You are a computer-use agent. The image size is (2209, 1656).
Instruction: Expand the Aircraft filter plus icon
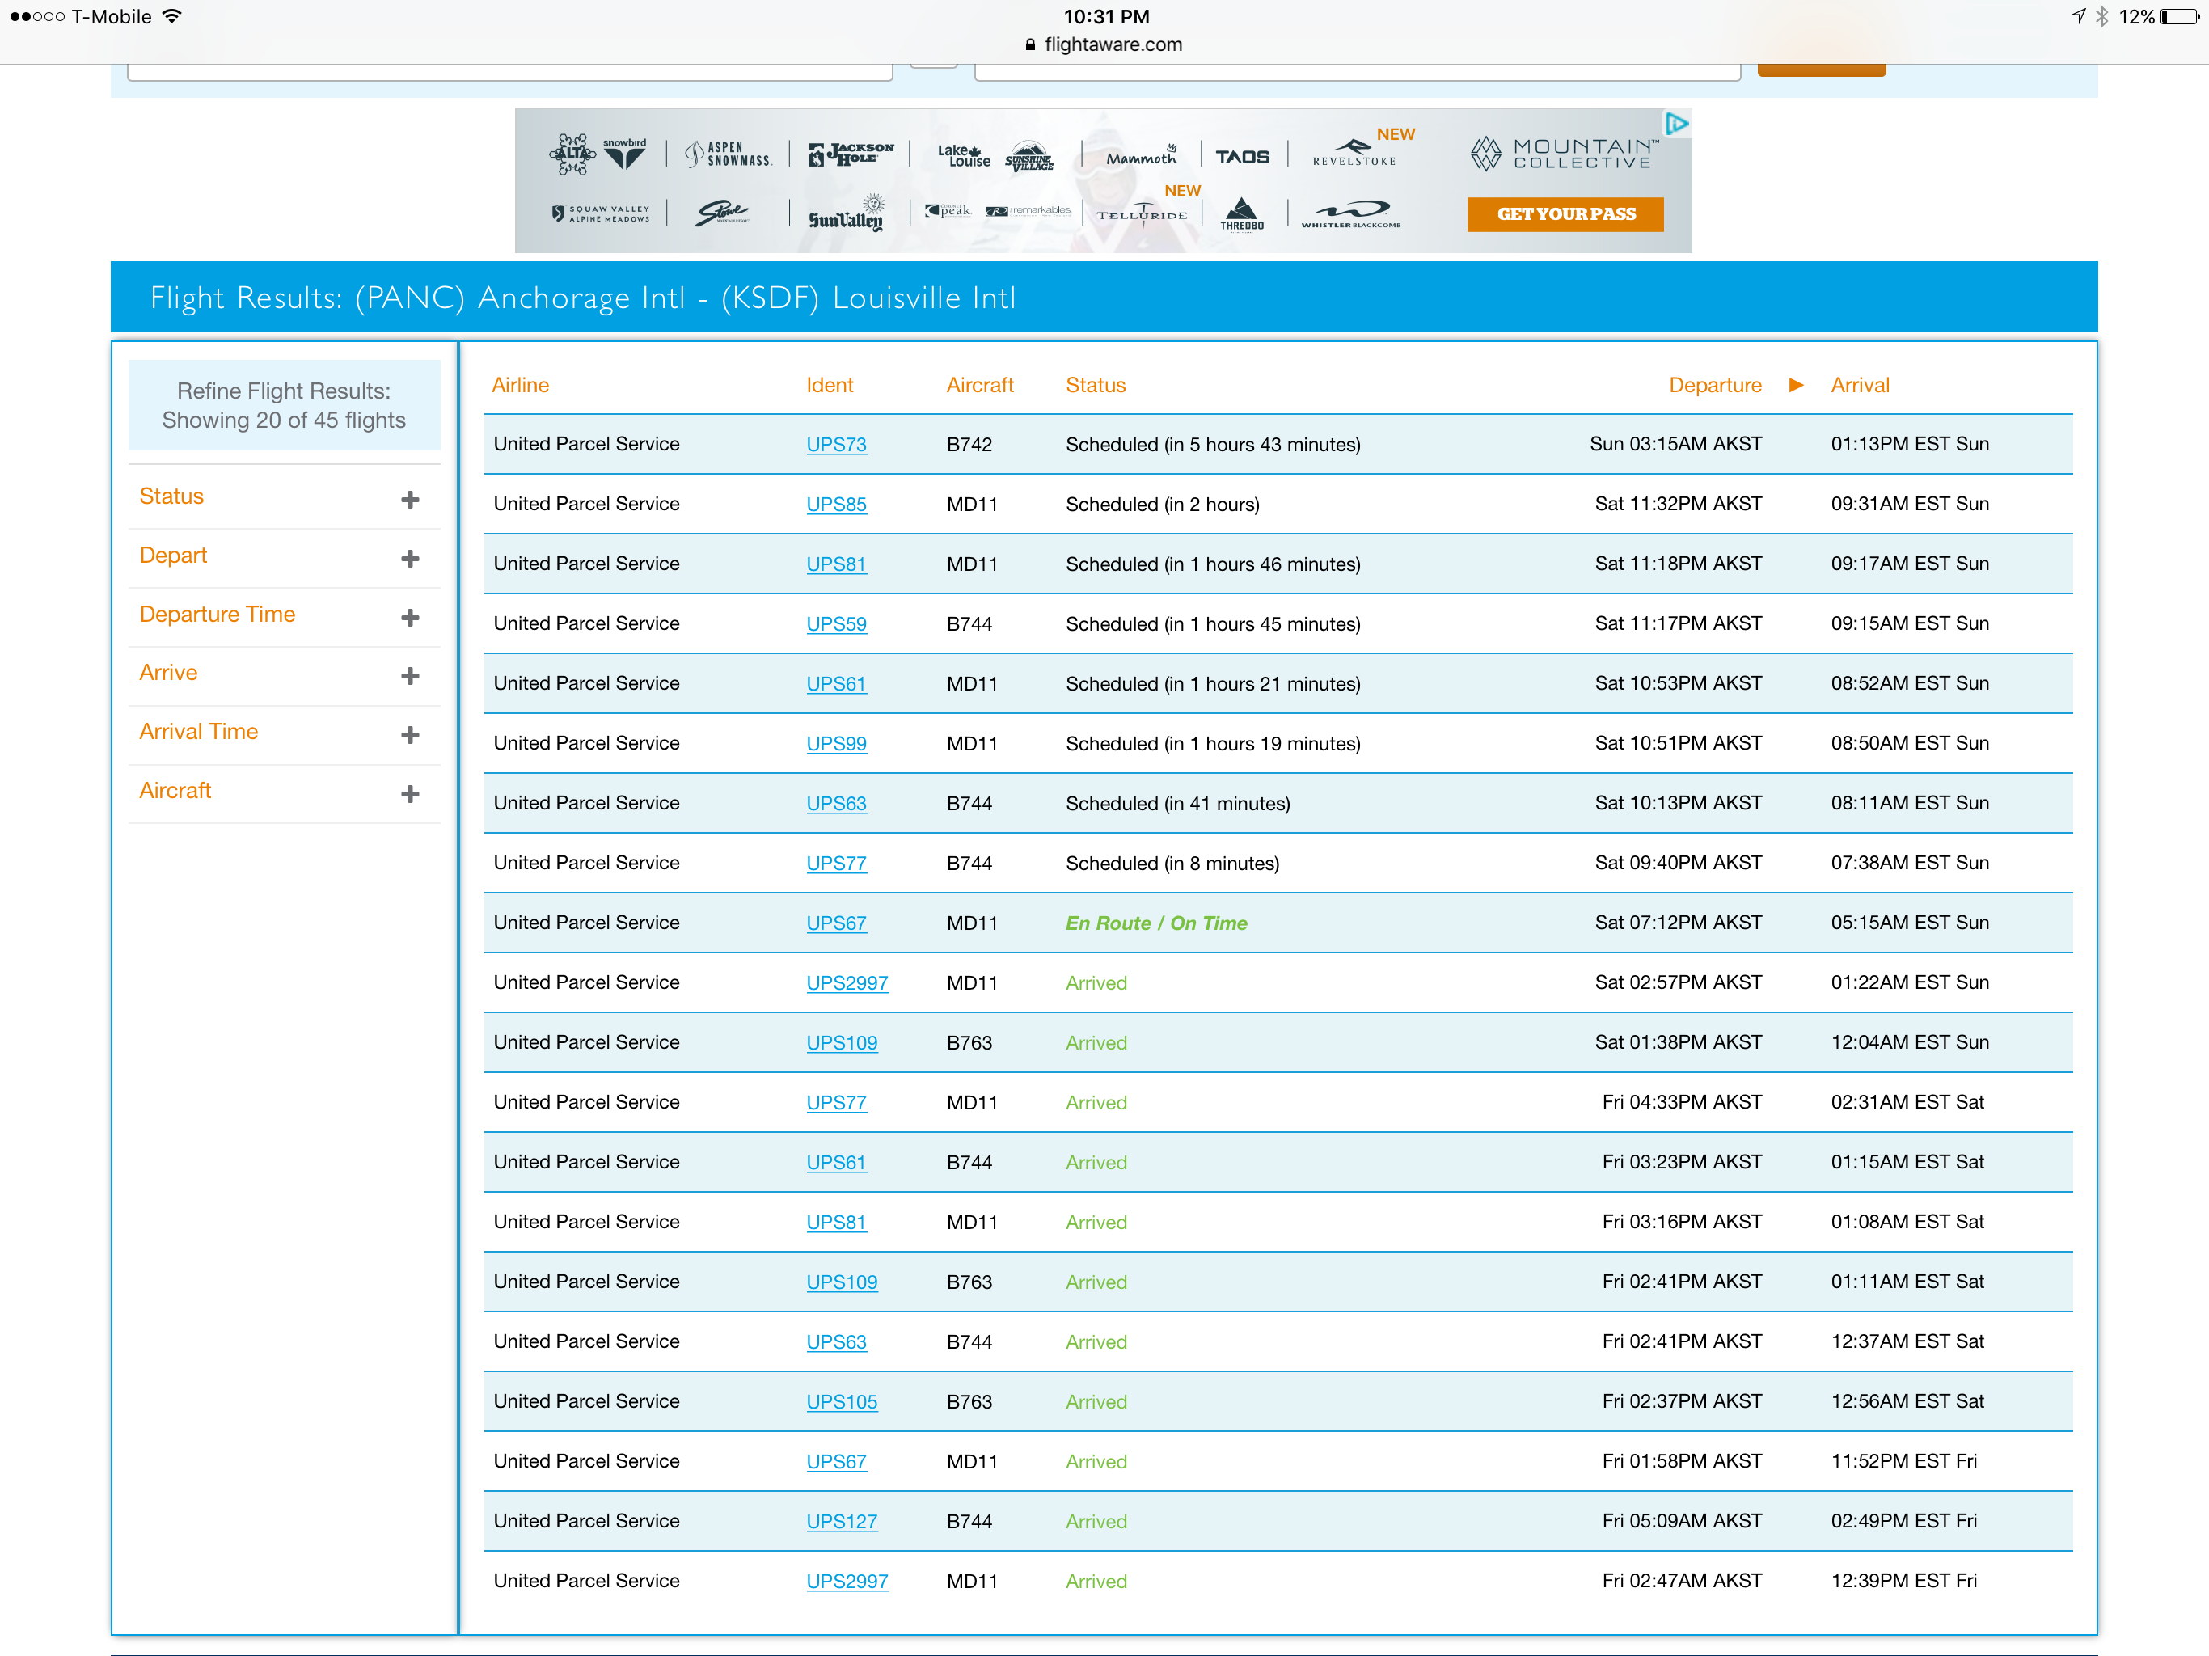(409, 794)
